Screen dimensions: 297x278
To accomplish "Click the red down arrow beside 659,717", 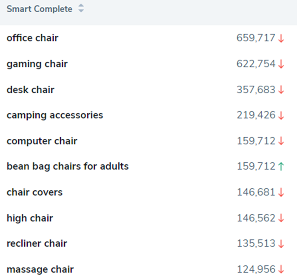I will coord(281,38).
